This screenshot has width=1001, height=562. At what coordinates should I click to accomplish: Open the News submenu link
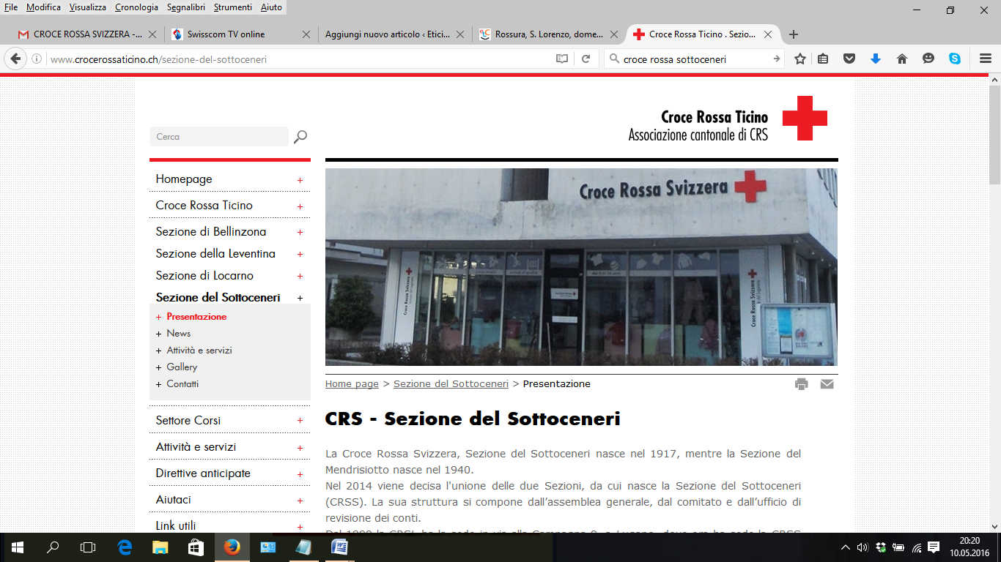(178, 334)
